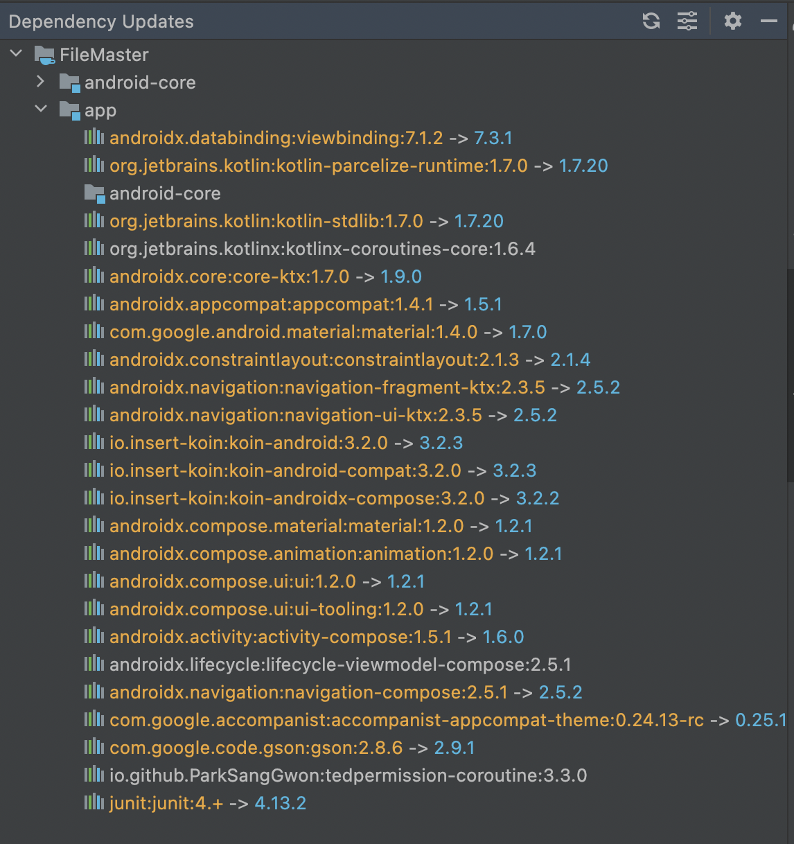Select koin-android:3.2.0 dependency row
Screen dimensions: 794x844
286,443
